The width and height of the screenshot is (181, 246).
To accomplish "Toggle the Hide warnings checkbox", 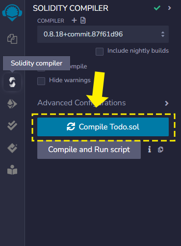I will coord(41,81).
